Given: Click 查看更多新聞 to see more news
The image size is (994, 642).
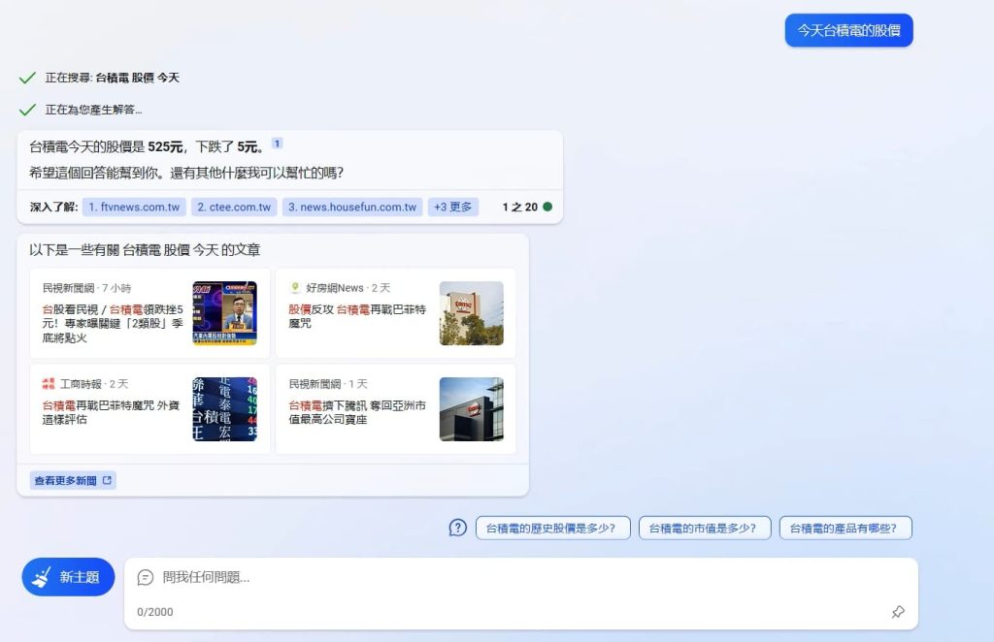Looking at the screenshot, I should (x=73, y=480).
